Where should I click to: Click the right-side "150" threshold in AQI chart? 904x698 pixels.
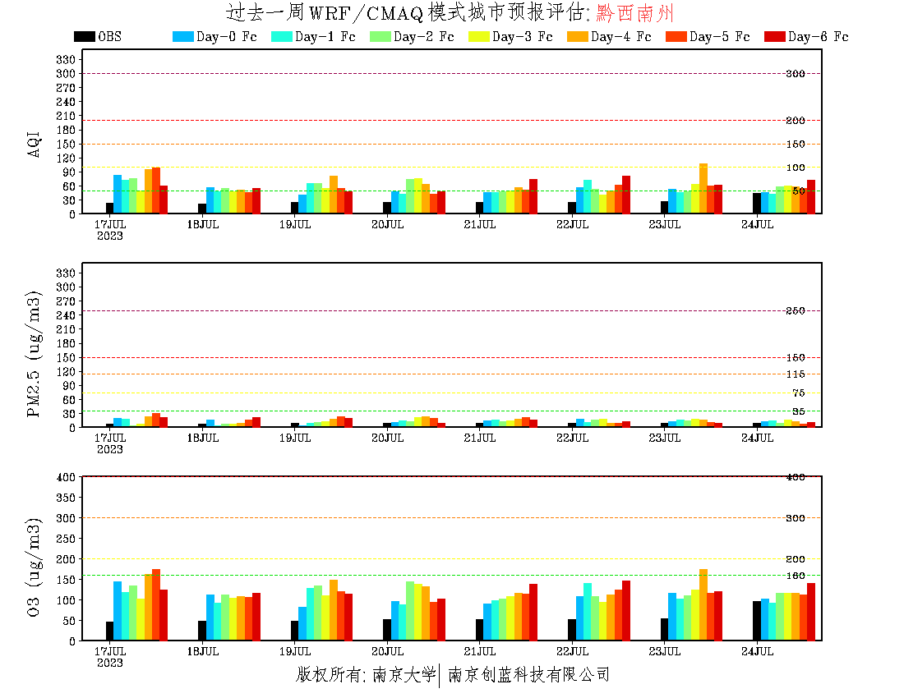(x=796, y=144)
